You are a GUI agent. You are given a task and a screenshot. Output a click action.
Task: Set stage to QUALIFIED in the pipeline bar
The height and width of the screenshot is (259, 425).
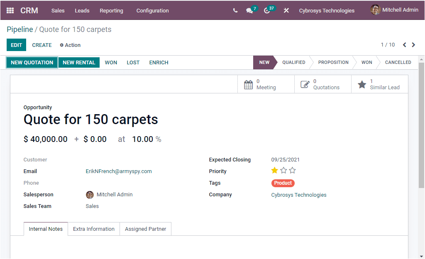(x=293, y=62)
